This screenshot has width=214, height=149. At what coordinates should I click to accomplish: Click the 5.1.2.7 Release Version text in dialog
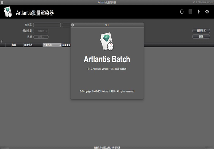coord(107,69)
